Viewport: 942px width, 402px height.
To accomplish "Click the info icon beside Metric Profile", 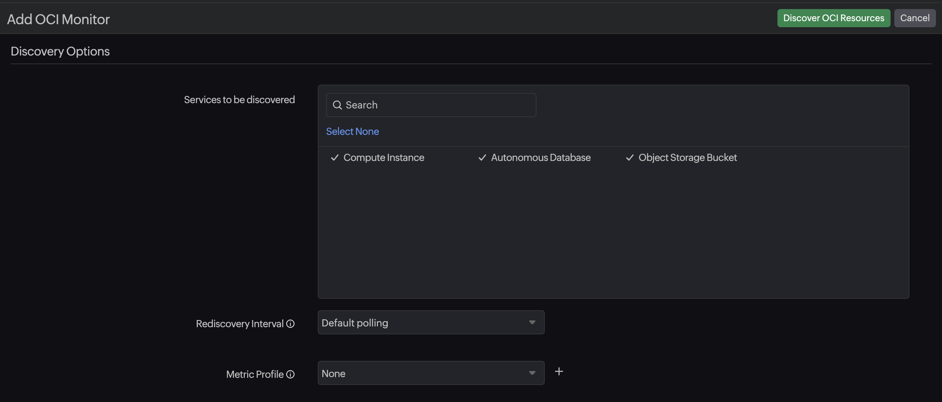I will pyautogui.click(x=290, y=374).
